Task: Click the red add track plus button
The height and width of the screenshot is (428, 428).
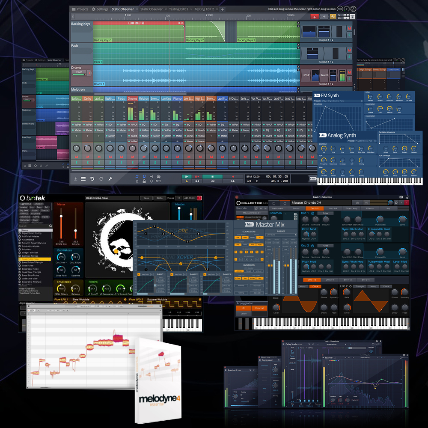Action: pos(315,17)
